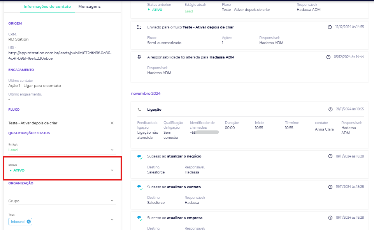This screenshot has height=230, width=374.
Task: Click info icon on the Ligação entry
Action: pos(330,110)
